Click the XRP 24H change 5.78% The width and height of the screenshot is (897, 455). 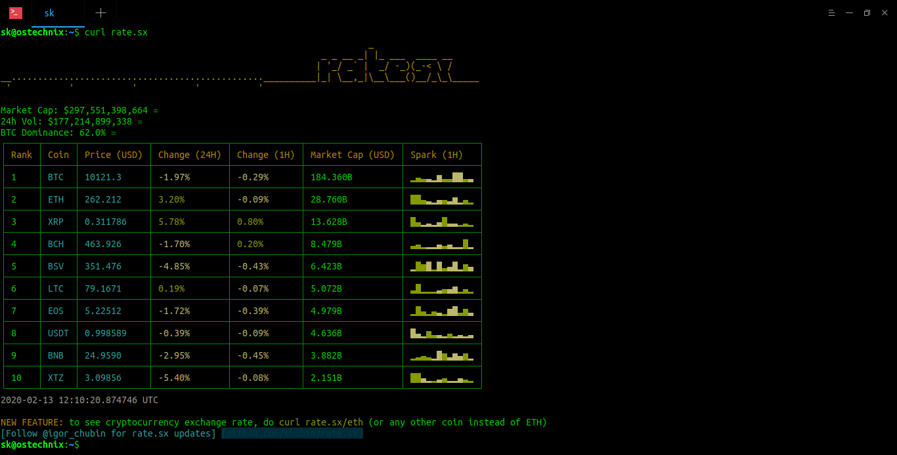tap(171, 222)
